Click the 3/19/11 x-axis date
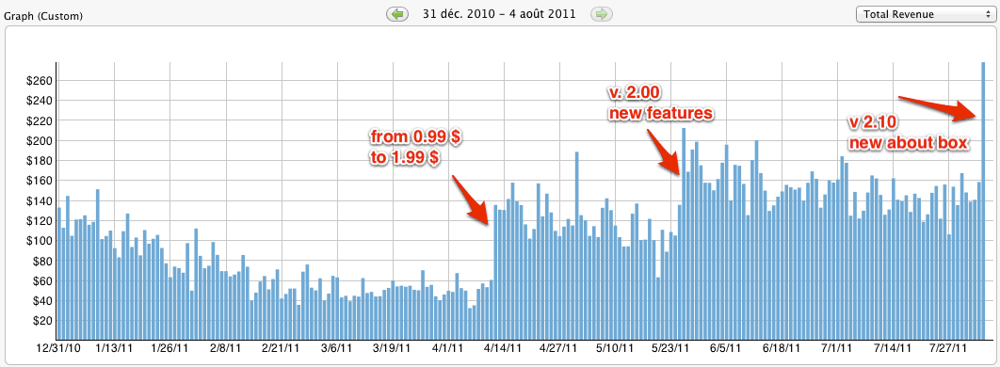The height and width of the screenshot is (367, 1000). [x=393, y=348]
